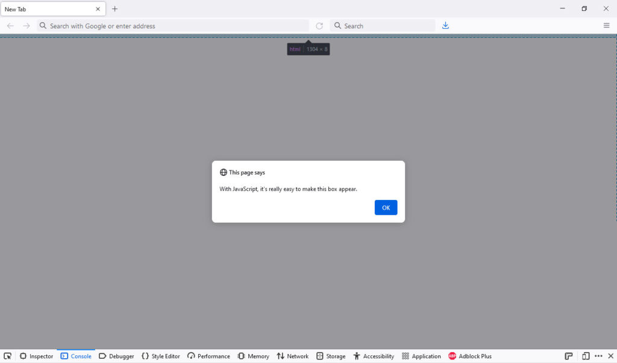Toggle responsive design mode icon

tap(586, 356)
